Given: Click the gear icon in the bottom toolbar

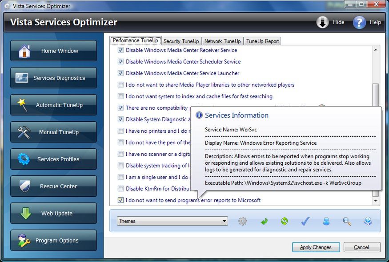Looking at the screenshot, I should click(x=242, y=221).
